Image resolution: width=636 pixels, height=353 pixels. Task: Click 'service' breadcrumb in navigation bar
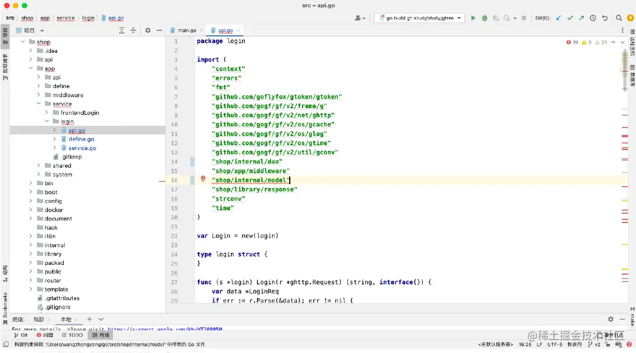[66, 18]
